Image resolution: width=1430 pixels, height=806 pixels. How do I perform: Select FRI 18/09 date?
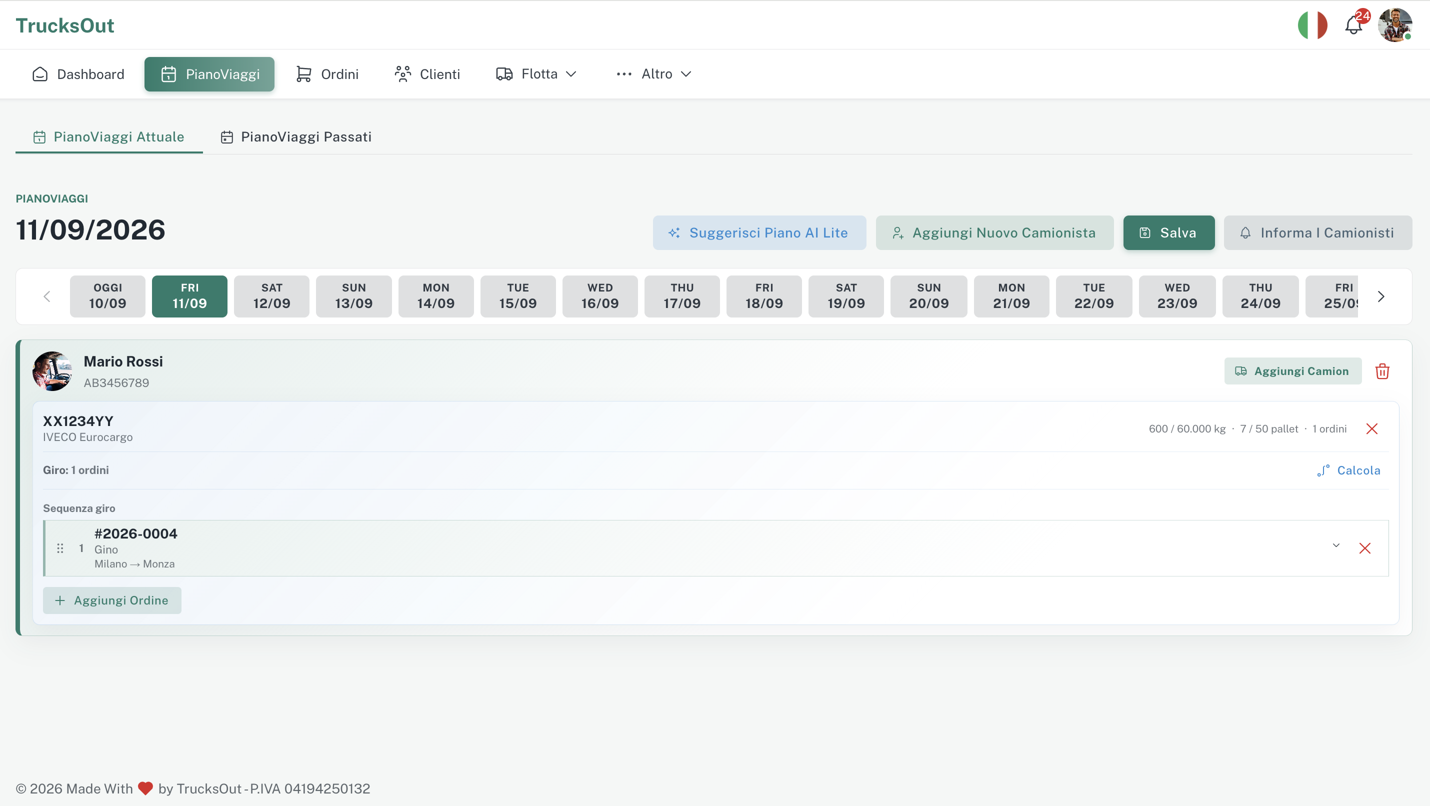(x=764, y=296)
